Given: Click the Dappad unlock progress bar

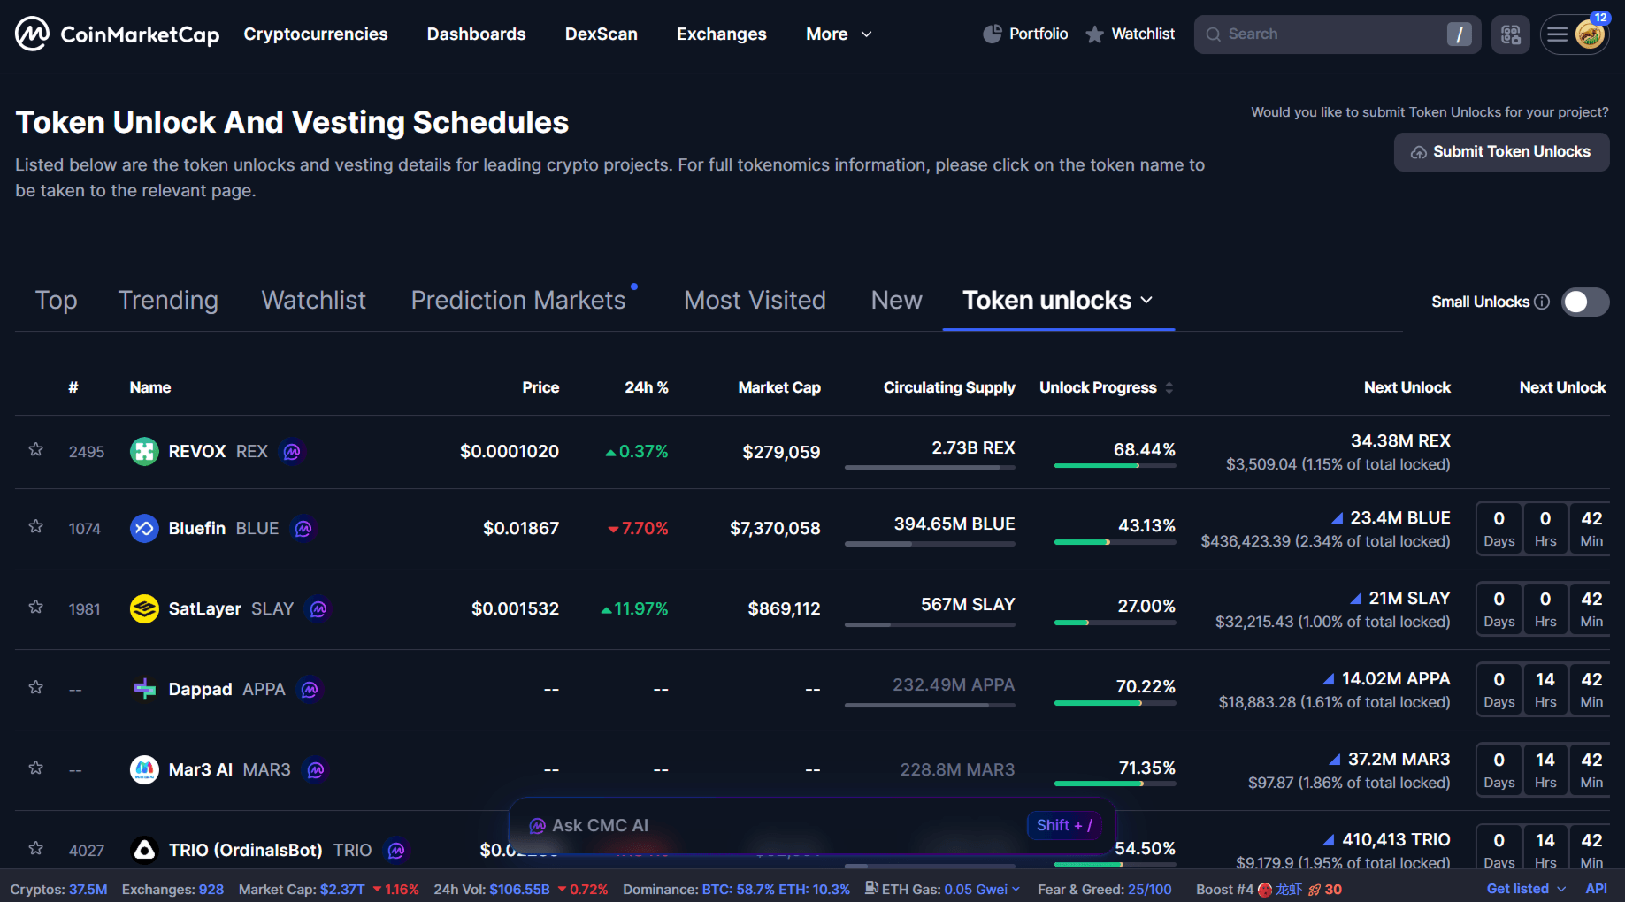Looking at the screenshot, I should point(1115,703).
